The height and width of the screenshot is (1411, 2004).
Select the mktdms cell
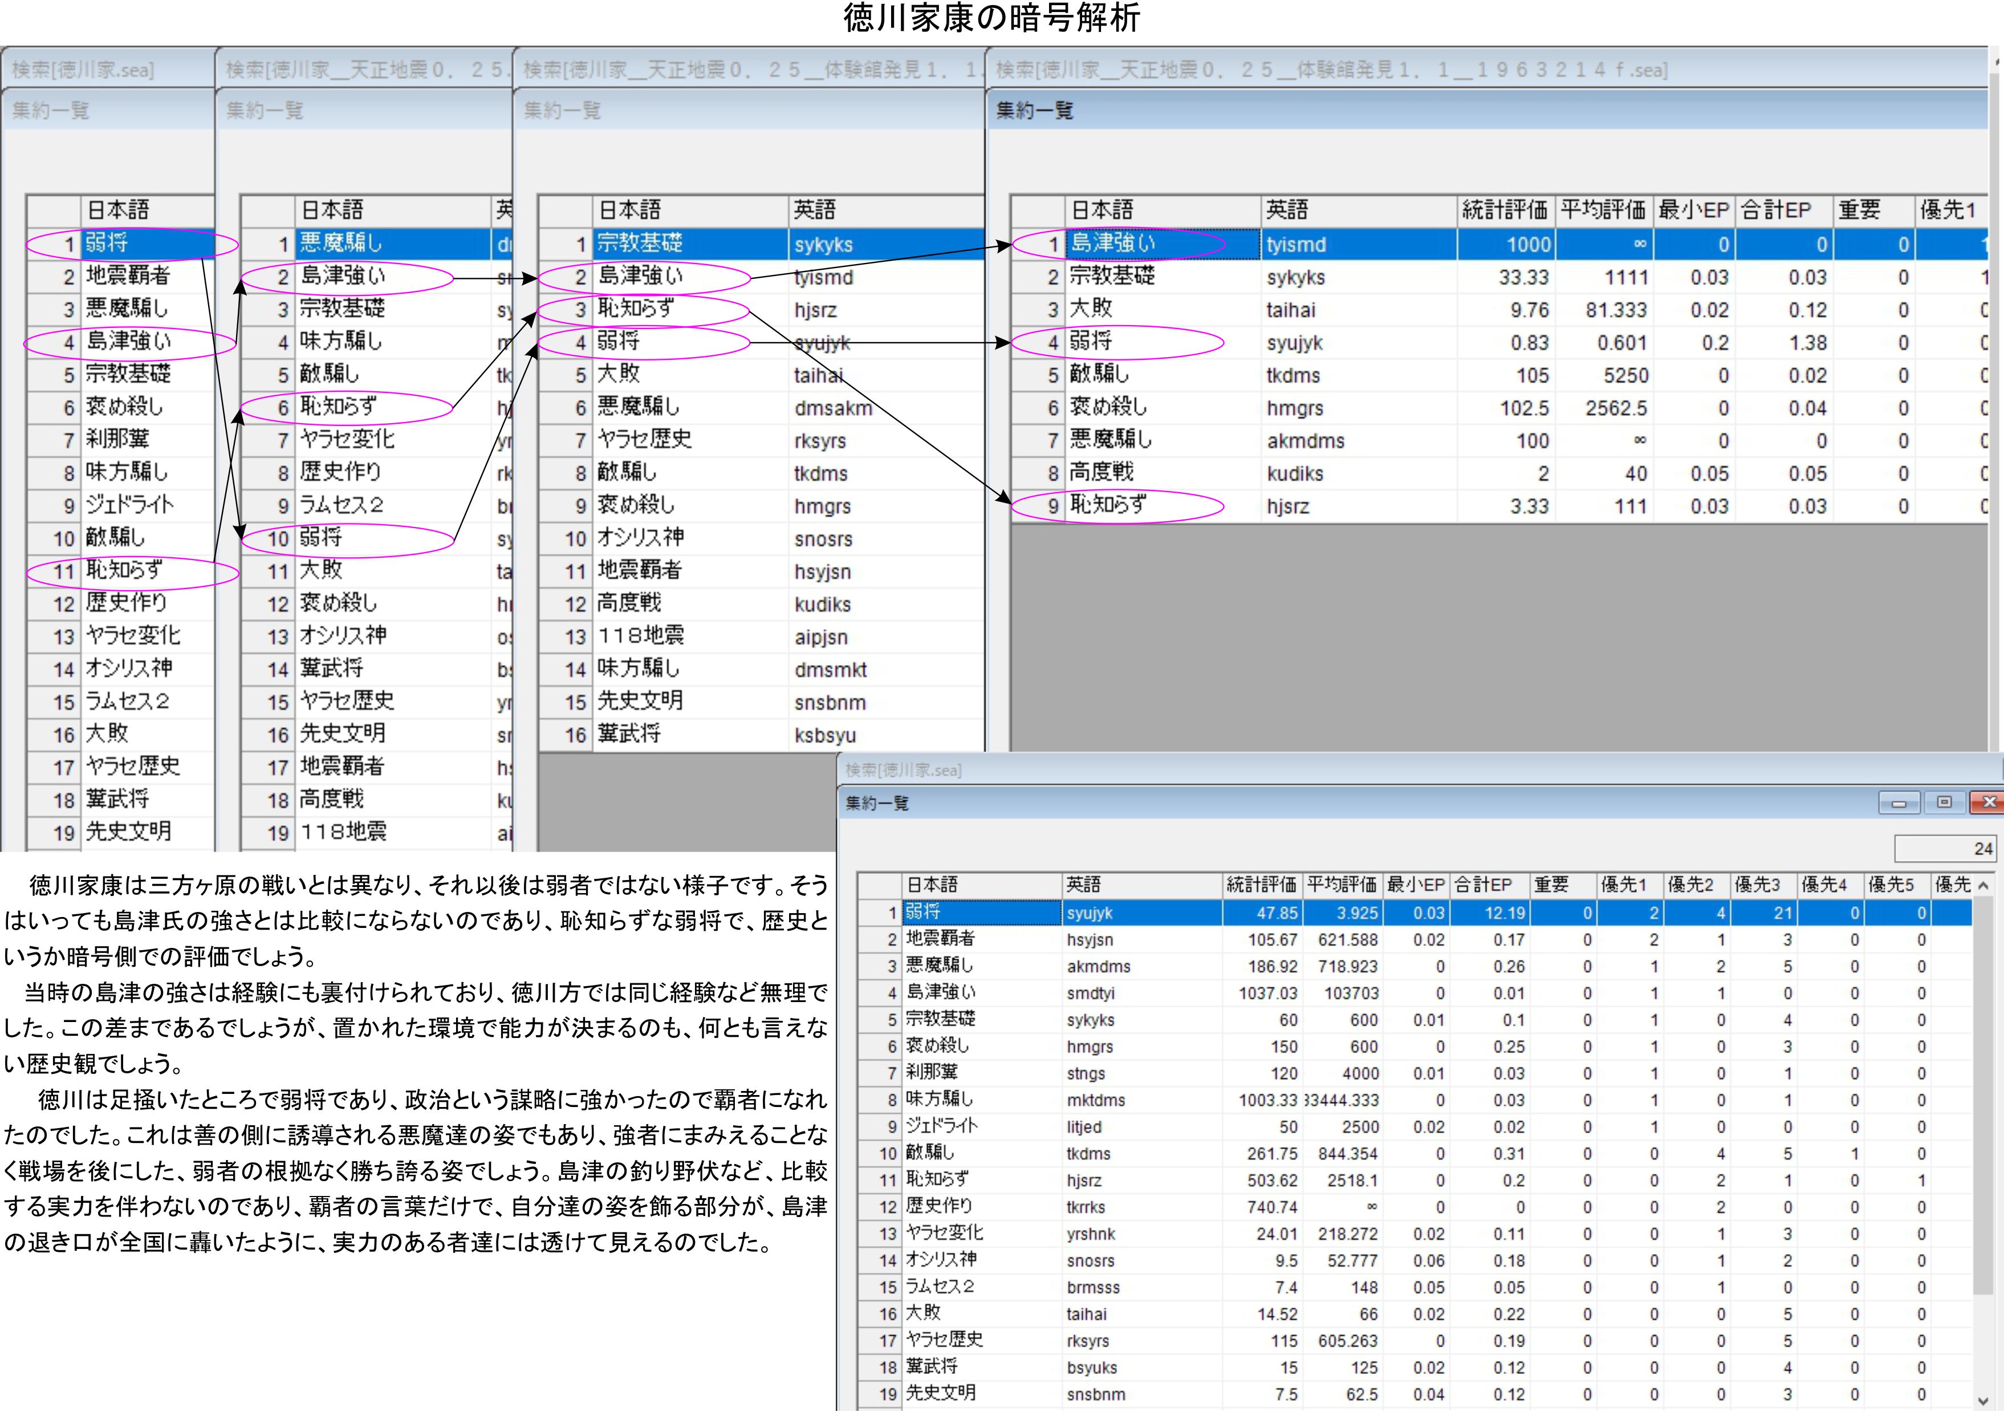[1141, 1100]
